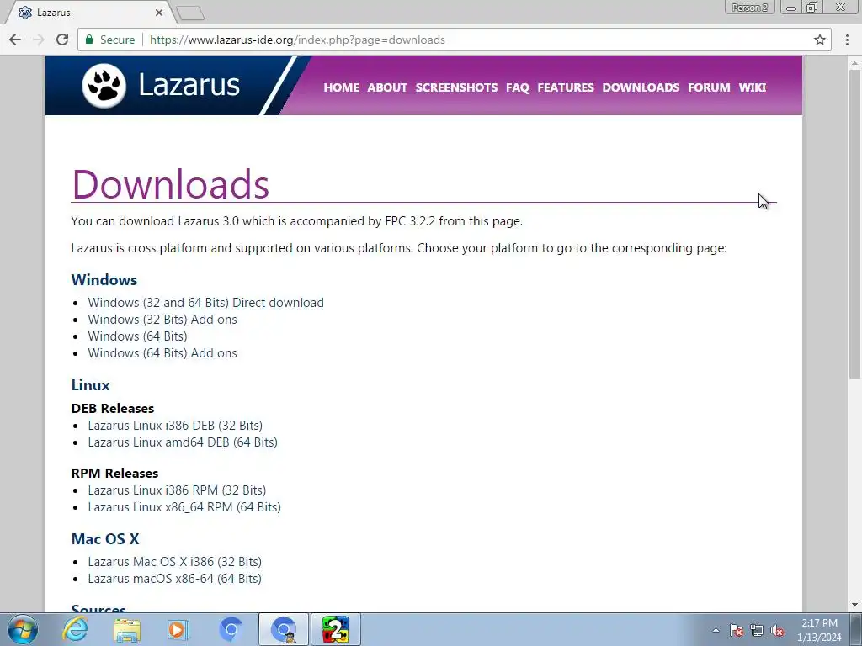
Task: Open the colorful number 2 taskbar app
Action: click(x=335, y=629)
